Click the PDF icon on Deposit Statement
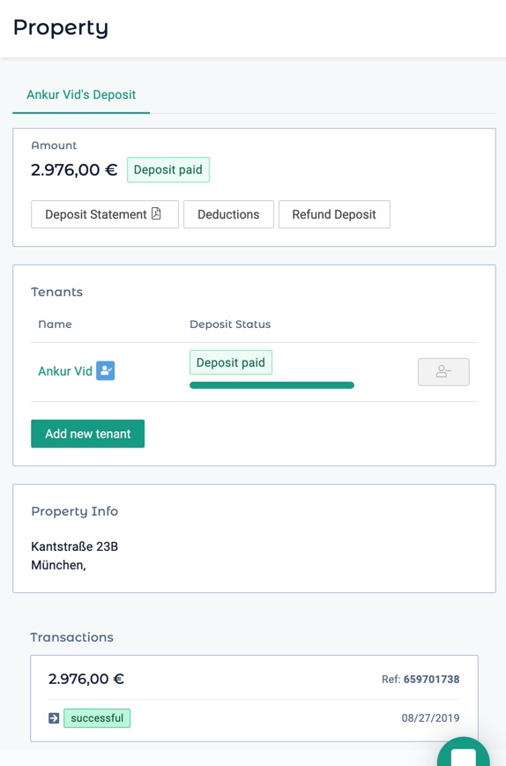Screen dimensions: 506x766 pos(156,213)
